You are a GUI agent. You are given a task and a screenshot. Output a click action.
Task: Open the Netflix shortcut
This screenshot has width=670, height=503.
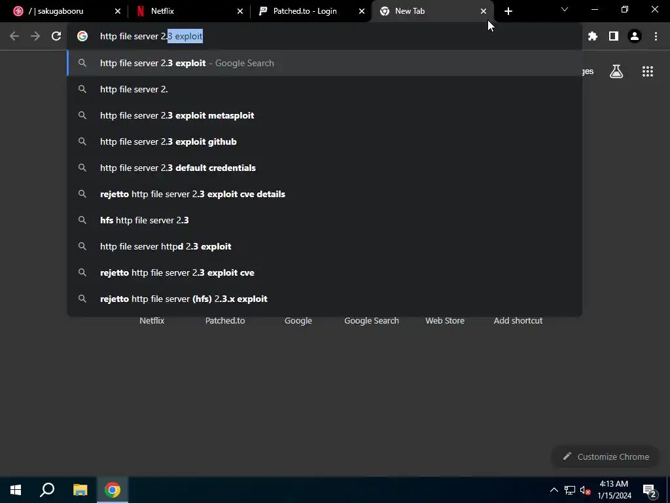point(152,321)
